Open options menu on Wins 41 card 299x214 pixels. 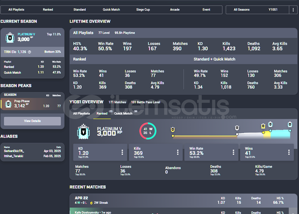289,152
